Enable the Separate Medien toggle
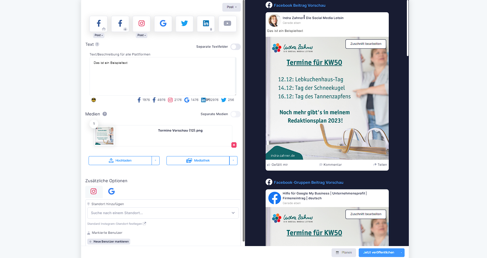487x258 pixels. click(x=235, y=114)
